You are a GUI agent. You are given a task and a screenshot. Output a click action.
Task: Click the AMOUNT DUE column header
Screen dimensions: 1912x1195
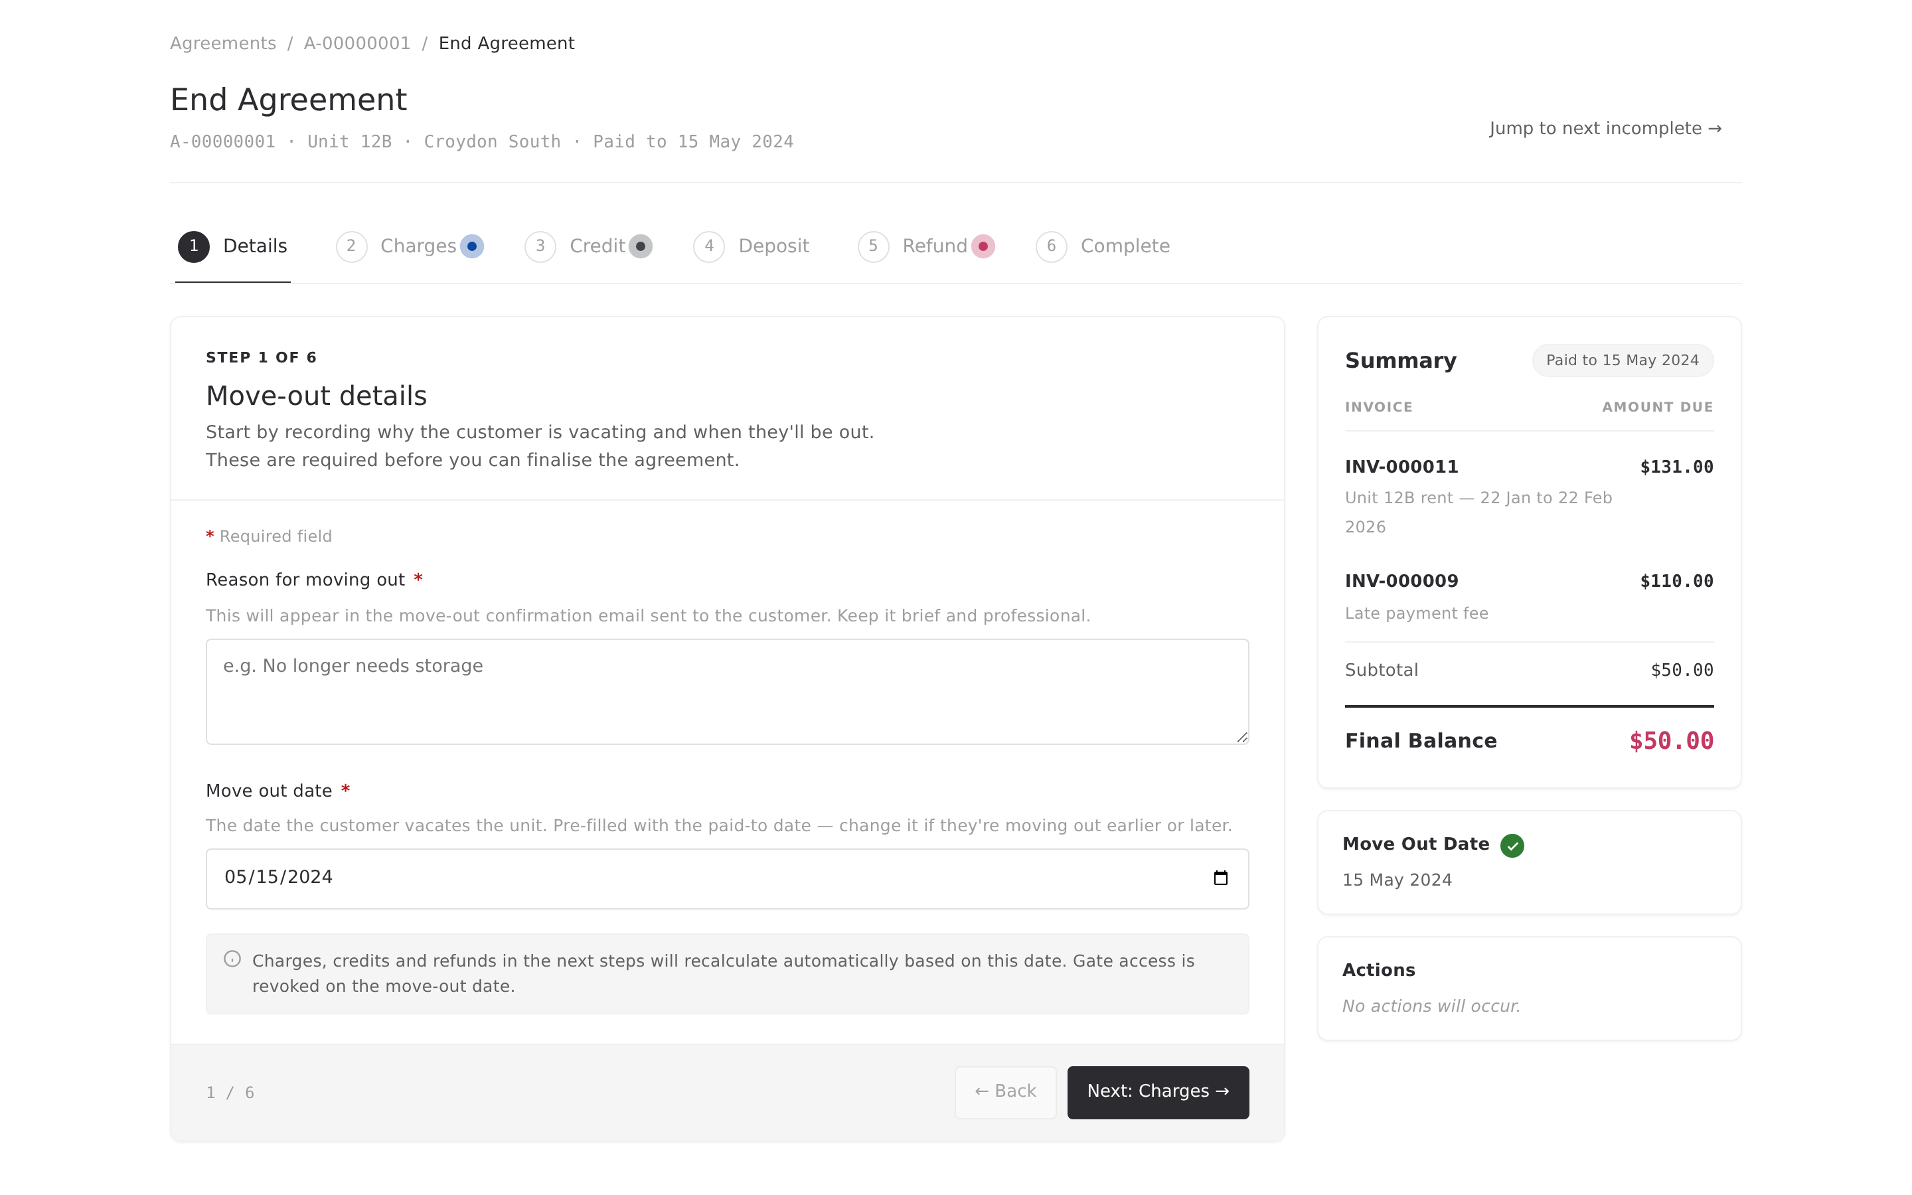(1658, 407)
